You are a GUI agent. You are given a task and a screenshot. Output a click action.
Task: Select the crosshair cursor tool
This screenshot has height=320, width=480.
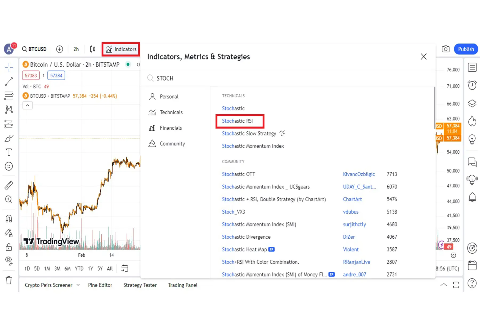pyautogui.click(x=9, y=67)
